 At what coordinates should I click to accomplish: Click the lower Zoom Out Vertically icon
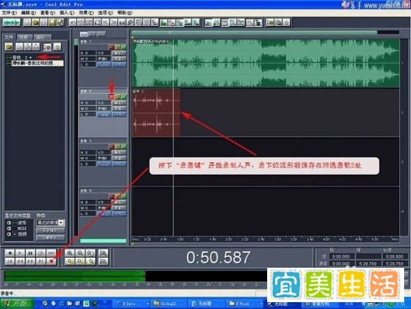103,261
